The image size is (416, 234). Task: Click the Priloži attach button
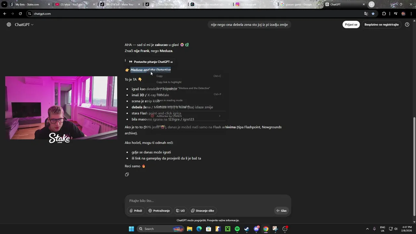tap(136, 211)
